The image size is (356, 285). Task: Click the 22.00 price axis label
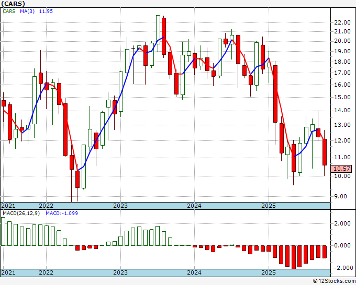click(342, 22)
